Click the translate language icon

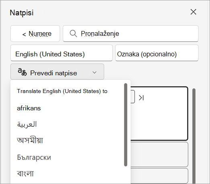pos(22,72)
